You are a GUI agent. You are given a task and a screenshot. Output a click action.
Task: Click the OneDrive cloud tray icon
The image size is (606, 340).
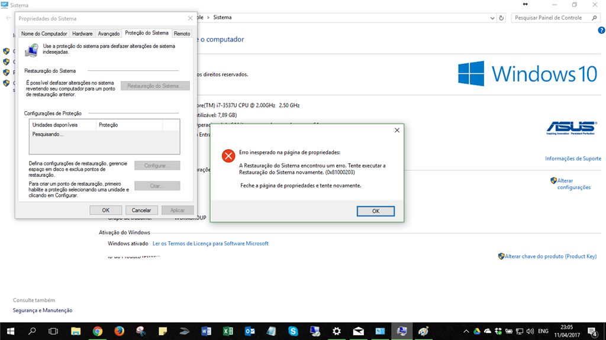(x=488, y=331)
